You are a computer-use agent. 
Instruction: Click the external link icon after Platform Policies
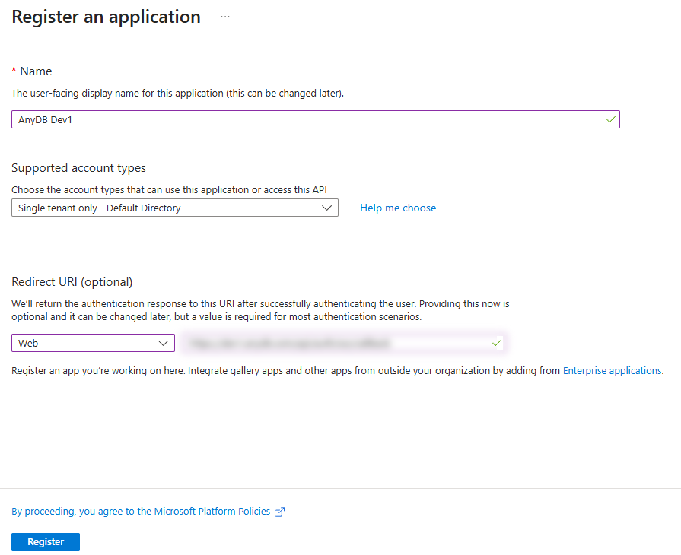tap(280, 512)
